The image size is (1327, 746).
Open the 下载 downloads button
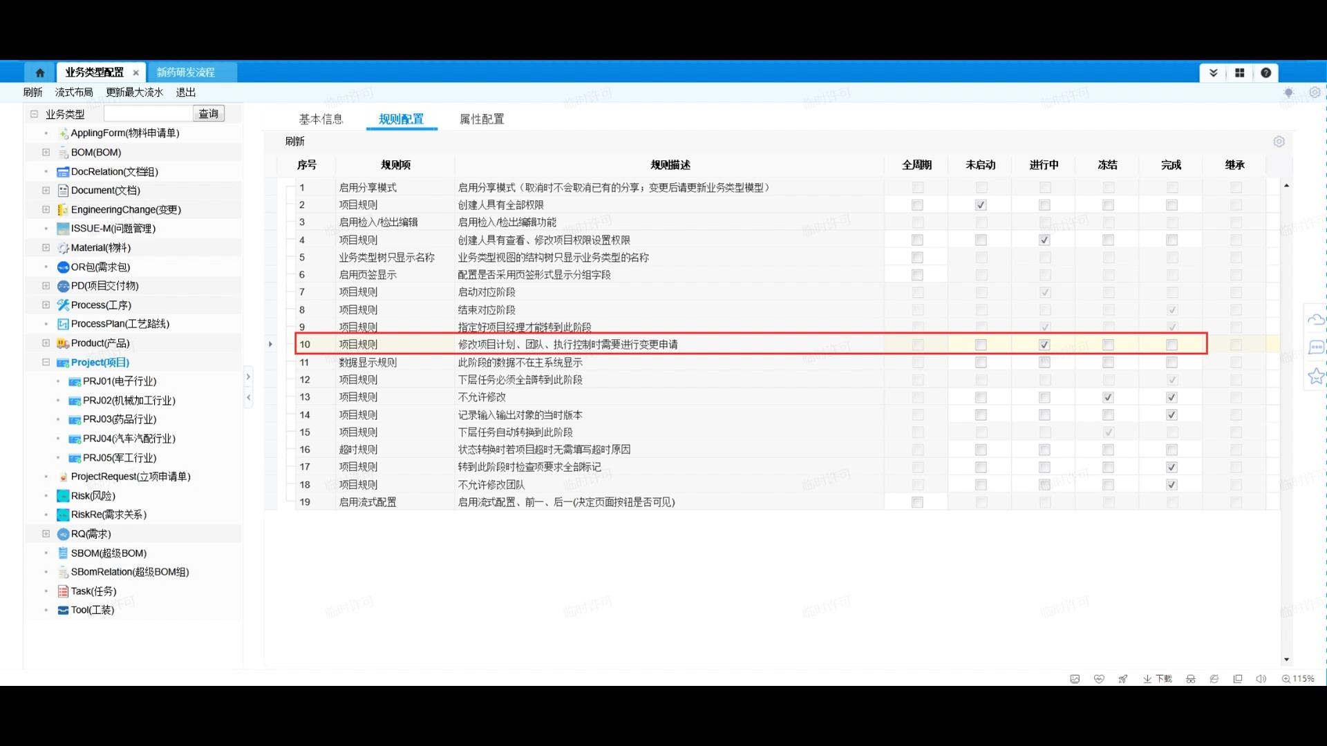tap(1158, 679)
